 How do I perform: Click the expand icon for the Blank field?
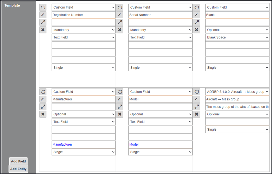197,22
